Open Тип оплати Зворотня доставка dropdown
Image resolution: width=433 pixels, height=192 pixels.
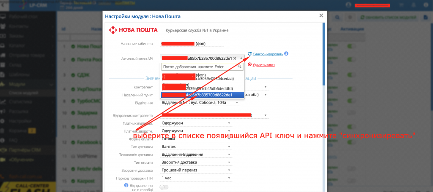tap(196, 162)
